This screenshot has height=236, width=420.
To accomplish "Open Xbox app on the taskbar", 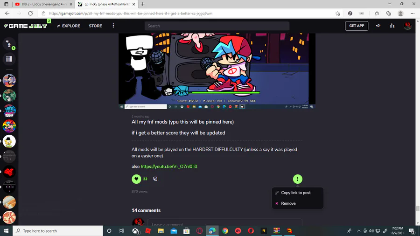I will click(x=136, y=231).
